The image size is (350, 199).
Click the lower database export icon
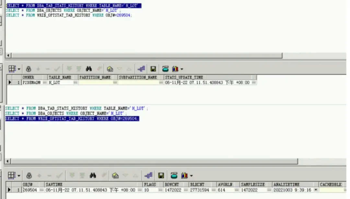[174, 176]
